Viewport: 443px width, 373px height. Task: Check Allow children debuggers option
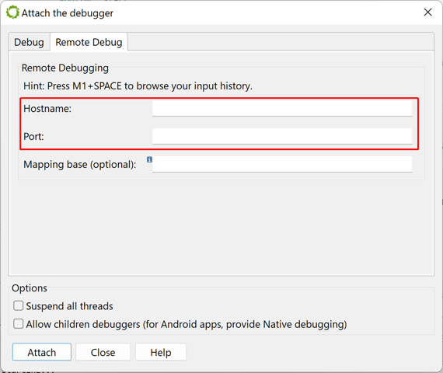[x=19, y=324]
